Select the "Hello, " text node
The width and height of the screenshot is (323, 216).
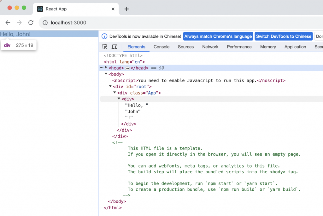(137, 105)
